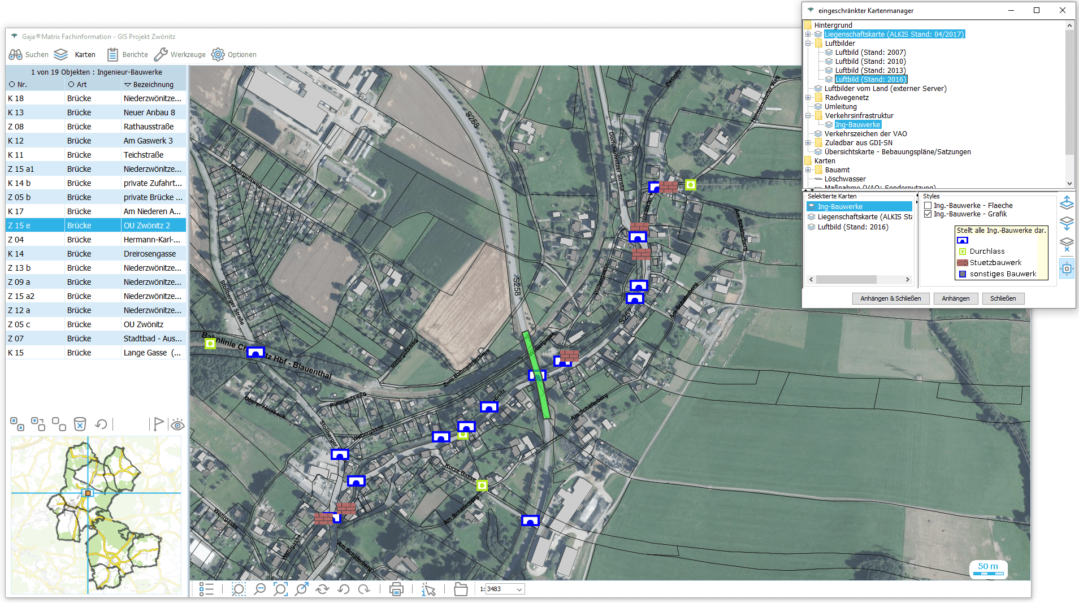Image resolution: width=1079 pixels, height=603 pixels.
Task: Select the info pointer tool
Action: point(428,589)
